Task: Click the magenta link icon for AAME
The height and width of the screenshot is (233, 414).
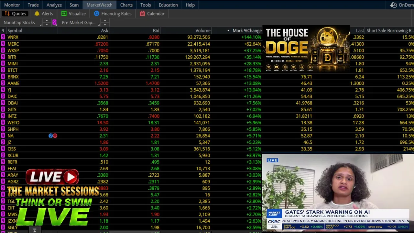Action: coord(3,83)
